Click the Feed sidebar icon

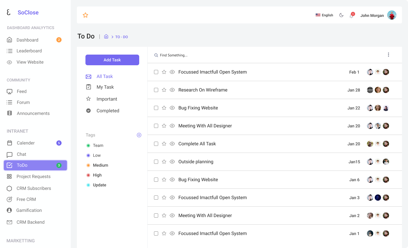click(x=9, y=92)
